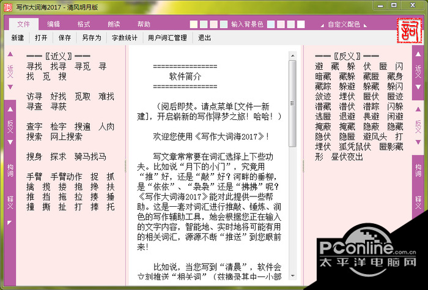Click the 〖反义〗 header in the right panel
Viewport: 428px width, 290px height.
[347, 56]
